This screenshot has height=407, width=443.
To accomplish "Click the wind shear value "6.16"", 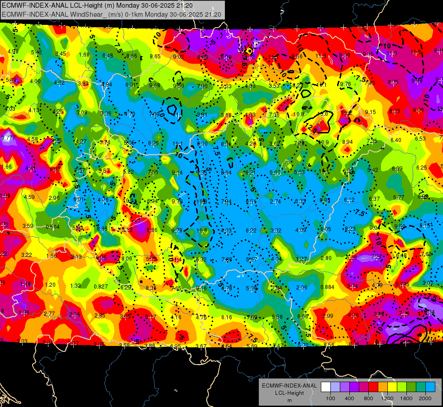I will point(227,317).
